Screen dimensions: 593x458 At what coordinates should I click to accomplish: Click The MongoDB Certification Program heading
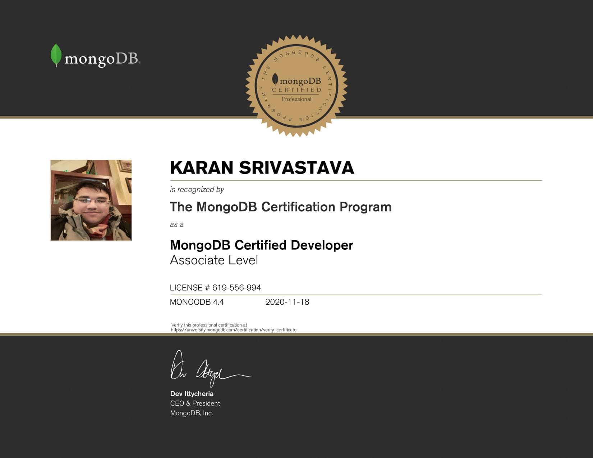pos(281,207)
